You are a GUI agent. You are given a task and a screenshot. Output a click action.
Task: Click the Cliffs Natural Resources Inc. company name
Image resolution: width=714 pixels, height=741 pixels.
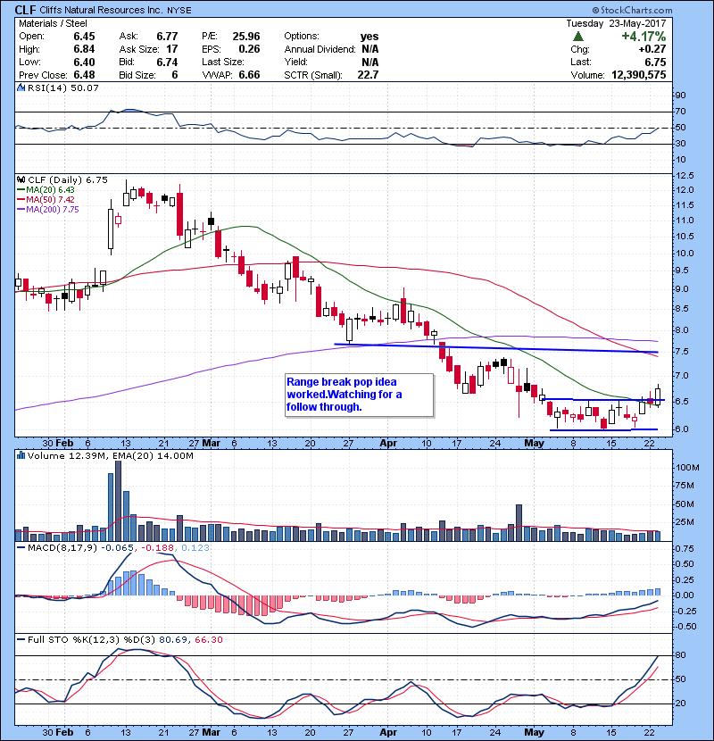coord(101,10)
